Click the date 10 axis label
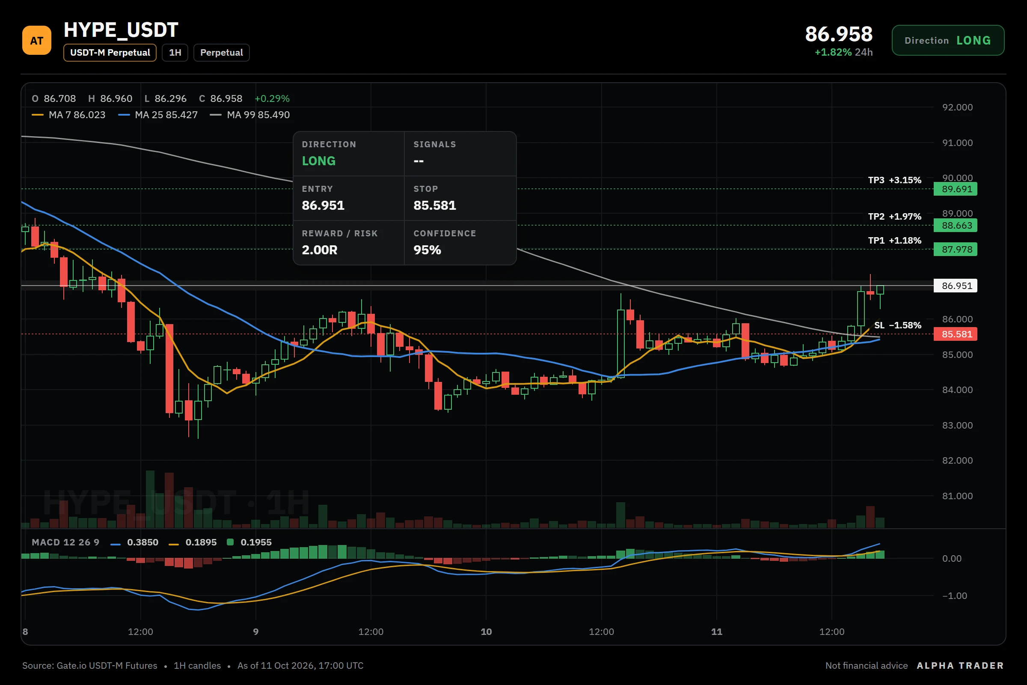1027x685 pixels. (486, 632)
